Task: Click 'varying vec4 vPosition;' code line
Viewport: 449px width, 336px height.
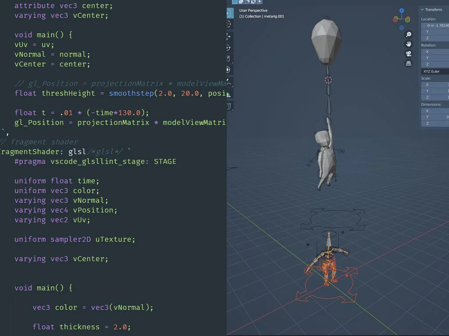Action: [66, 210]
